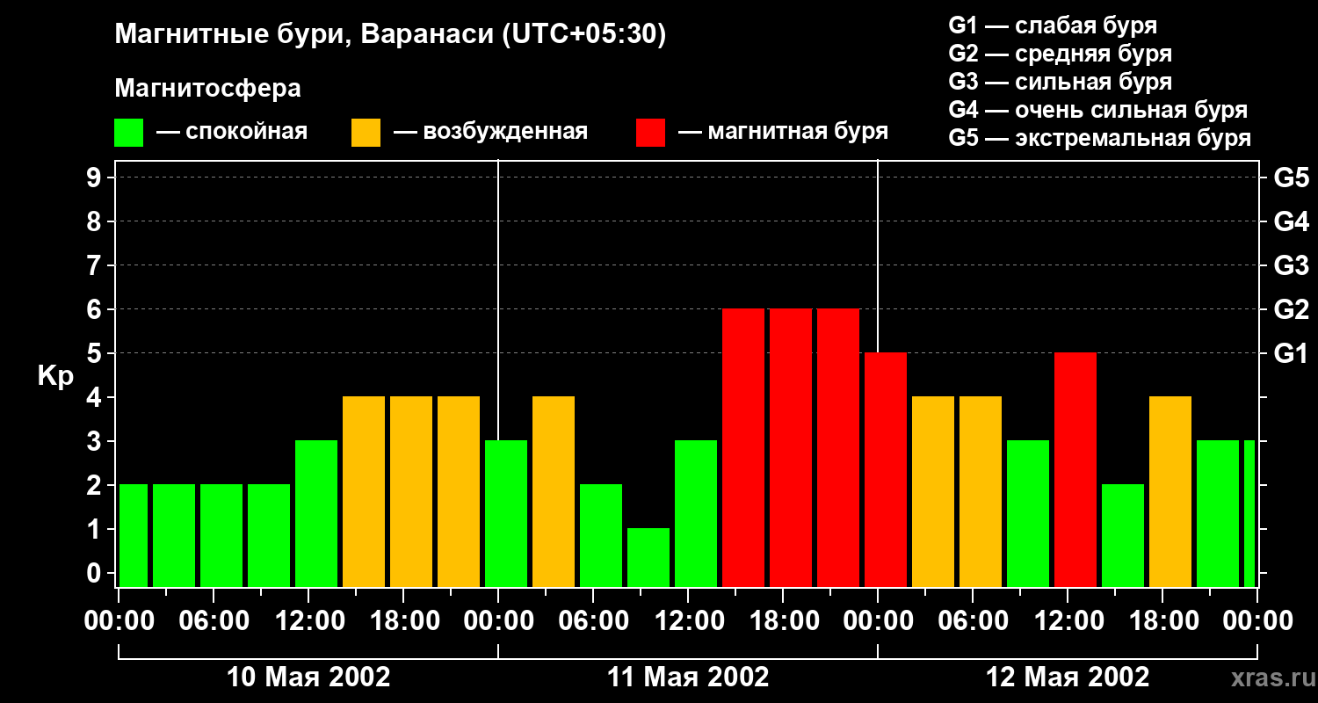Screen dimensions: 1318x703
Task: Click the yellow Kp 4 bar at 06:00 on 12 Мая
Action: click(981, 491)
